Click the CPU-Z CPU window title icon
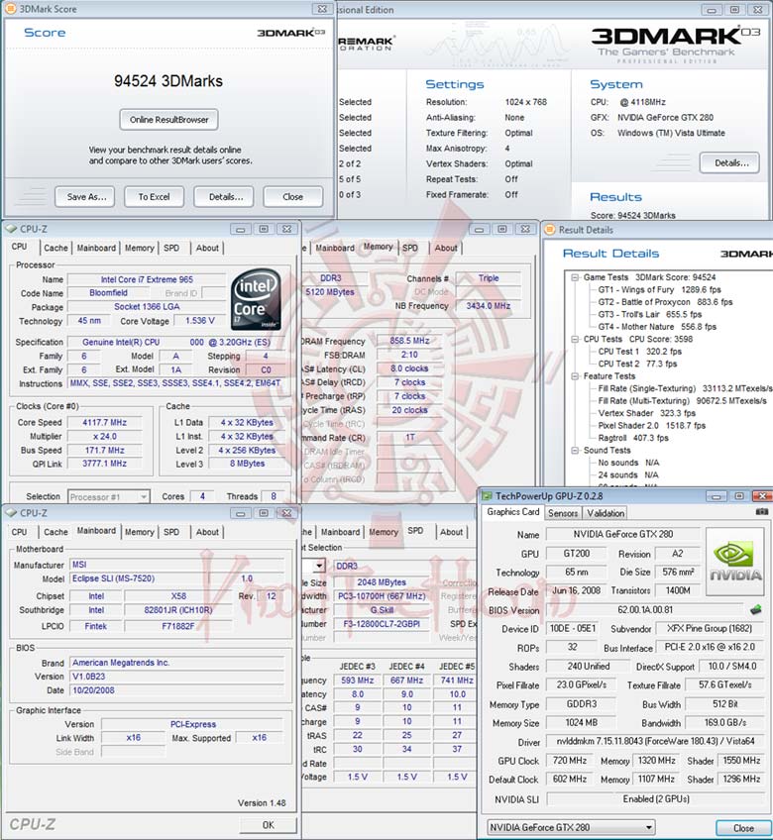Viewport: 773px width, 840px height. [11, 229]
